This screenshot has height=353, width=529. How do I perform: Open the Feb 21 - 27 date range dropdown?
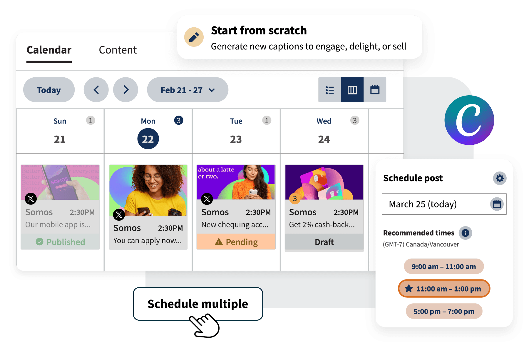pos(188,90)
